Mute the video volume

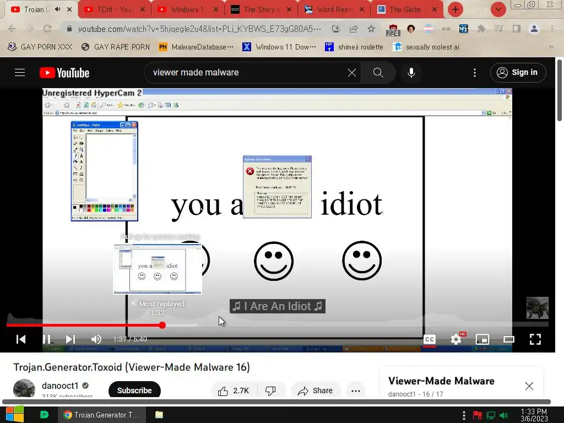click(x=96, y=339)
